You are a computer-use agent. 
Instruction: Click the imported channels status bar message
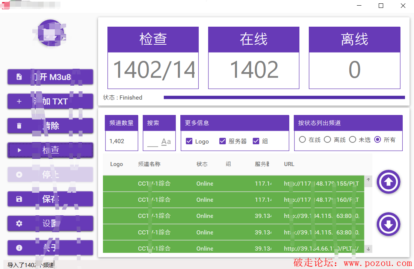[x=30, y=265]
